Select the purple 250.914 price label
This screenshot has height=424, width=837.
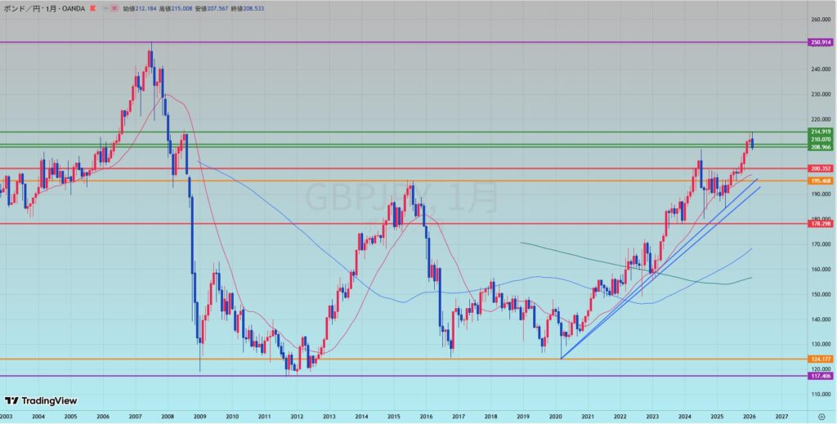(820, 42)
